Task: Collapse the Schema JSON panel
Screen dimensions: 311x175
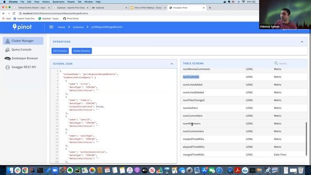Action: point(172,64)
